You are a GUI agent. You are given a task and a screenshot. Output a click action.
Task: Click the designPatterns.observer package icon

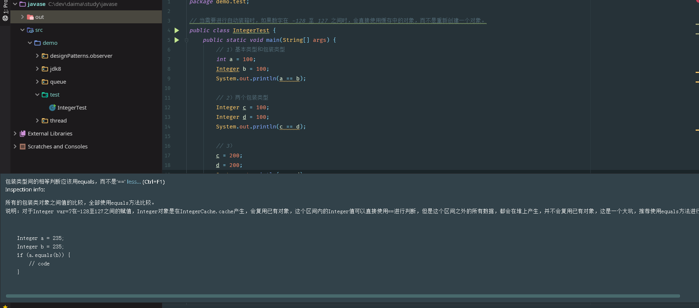tap(45, 56)
